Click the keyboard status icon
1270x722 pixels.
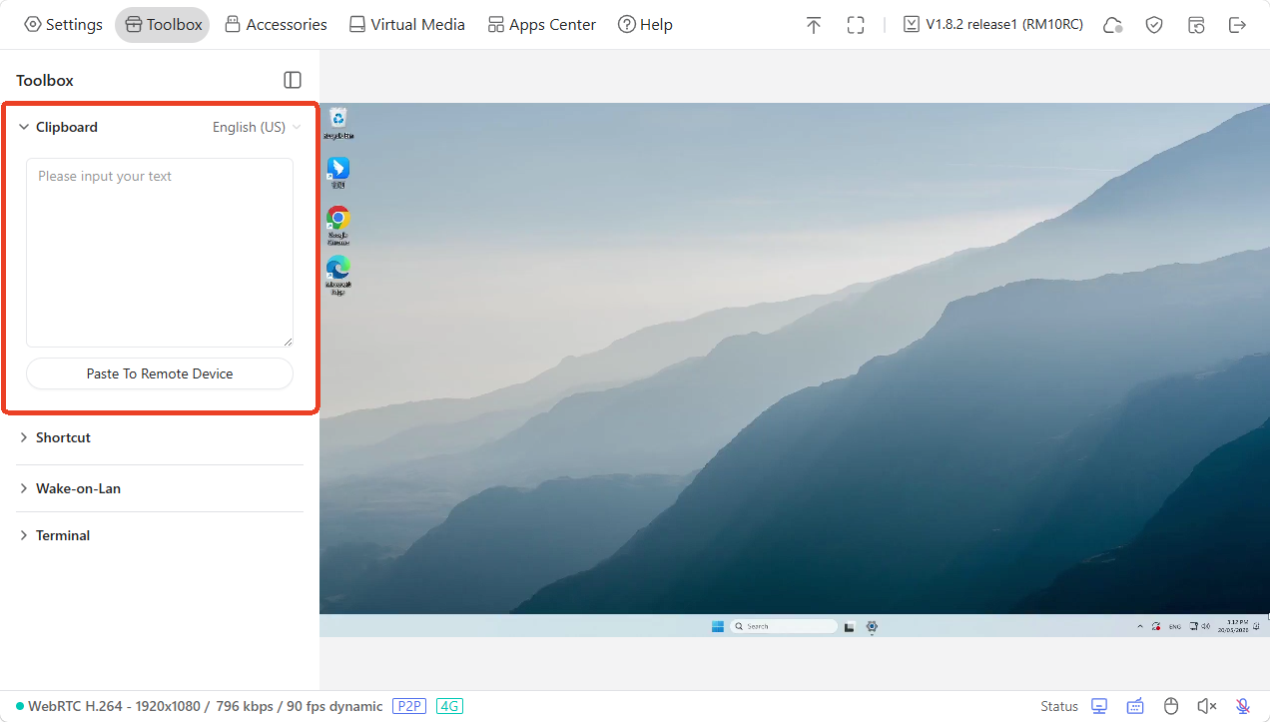[x=1135, y=706]
